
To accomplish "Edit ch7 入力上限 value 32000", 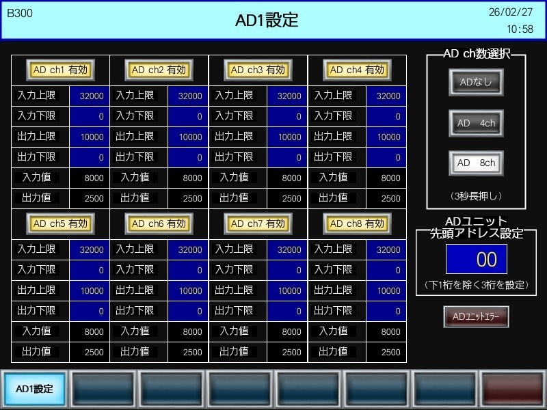I will [x=287, y=249].
